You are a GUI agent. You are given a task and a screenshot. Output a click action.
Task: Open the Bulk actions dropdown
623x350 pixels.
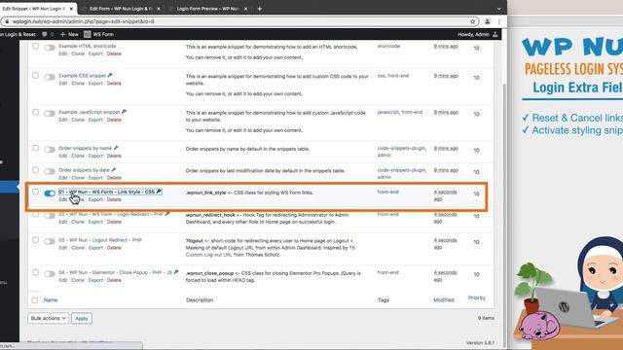48,318
